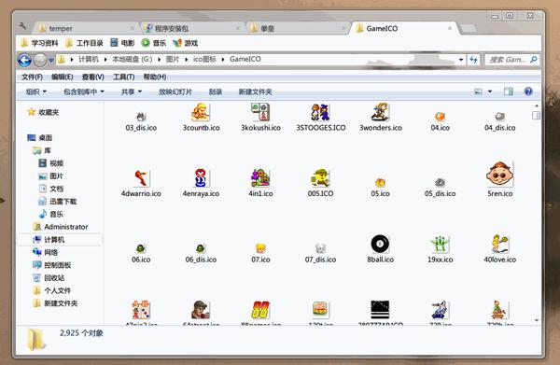Open the 游戏 bookmark
Screen dimensions: 560x365
(185, 43)
